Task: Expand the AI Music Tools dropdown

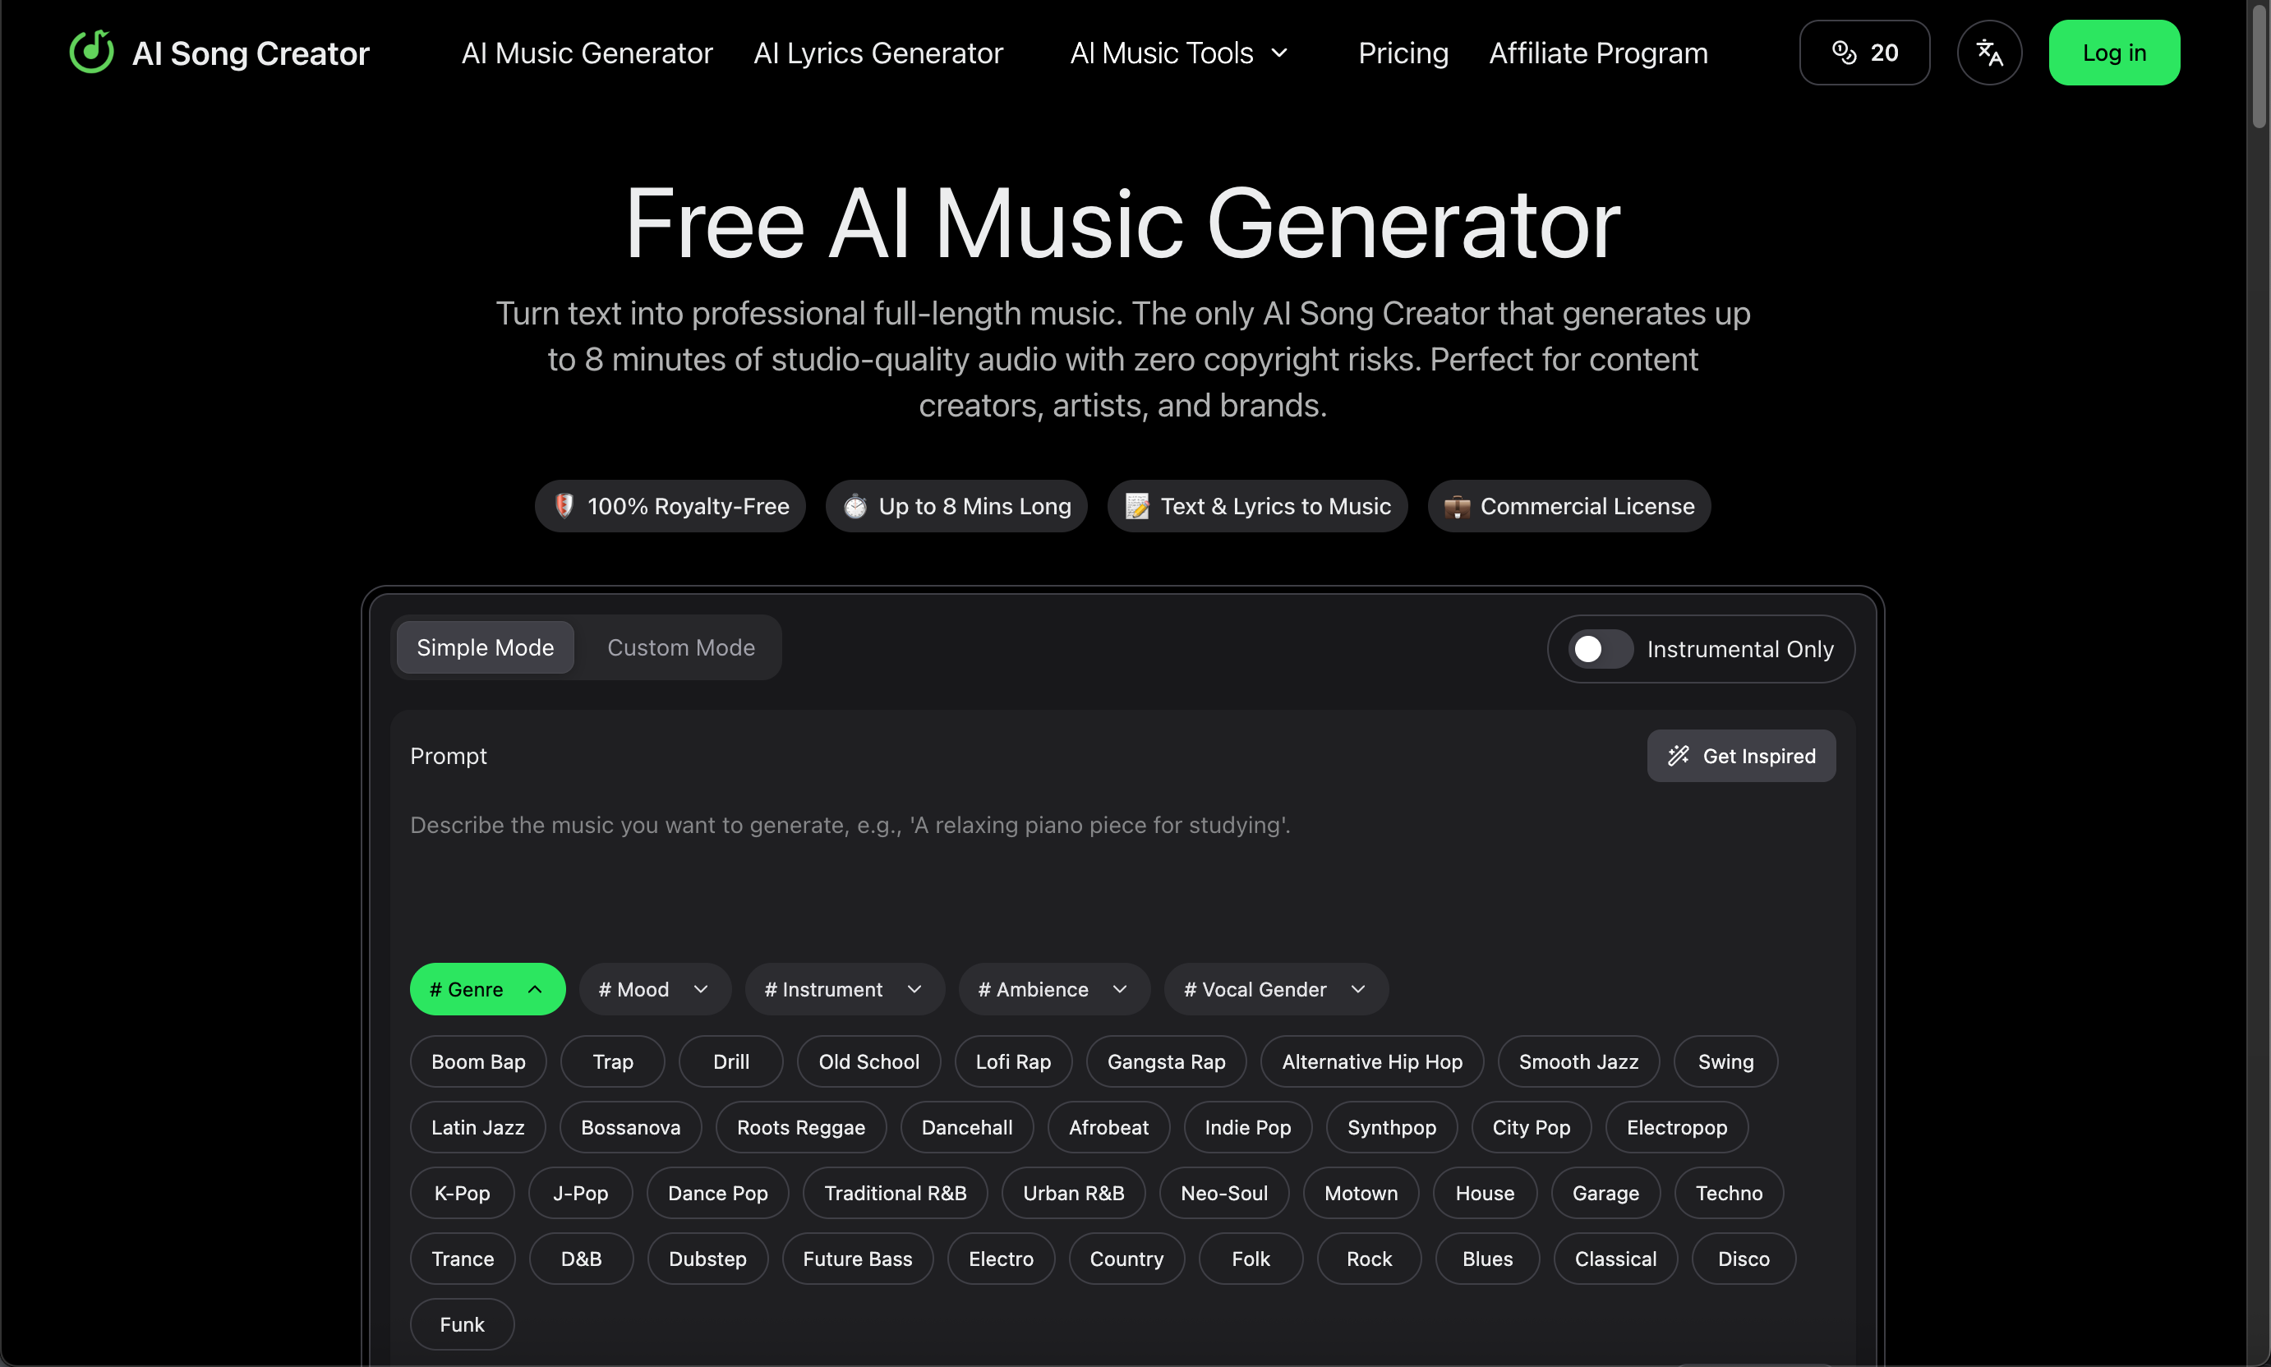Action: 1178,53
